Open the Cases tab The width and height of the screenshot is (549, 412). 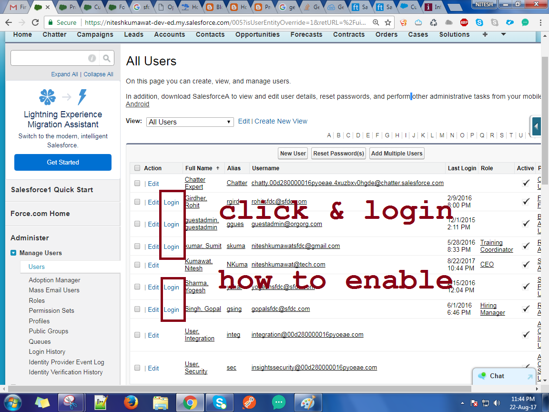pos(418,34)
